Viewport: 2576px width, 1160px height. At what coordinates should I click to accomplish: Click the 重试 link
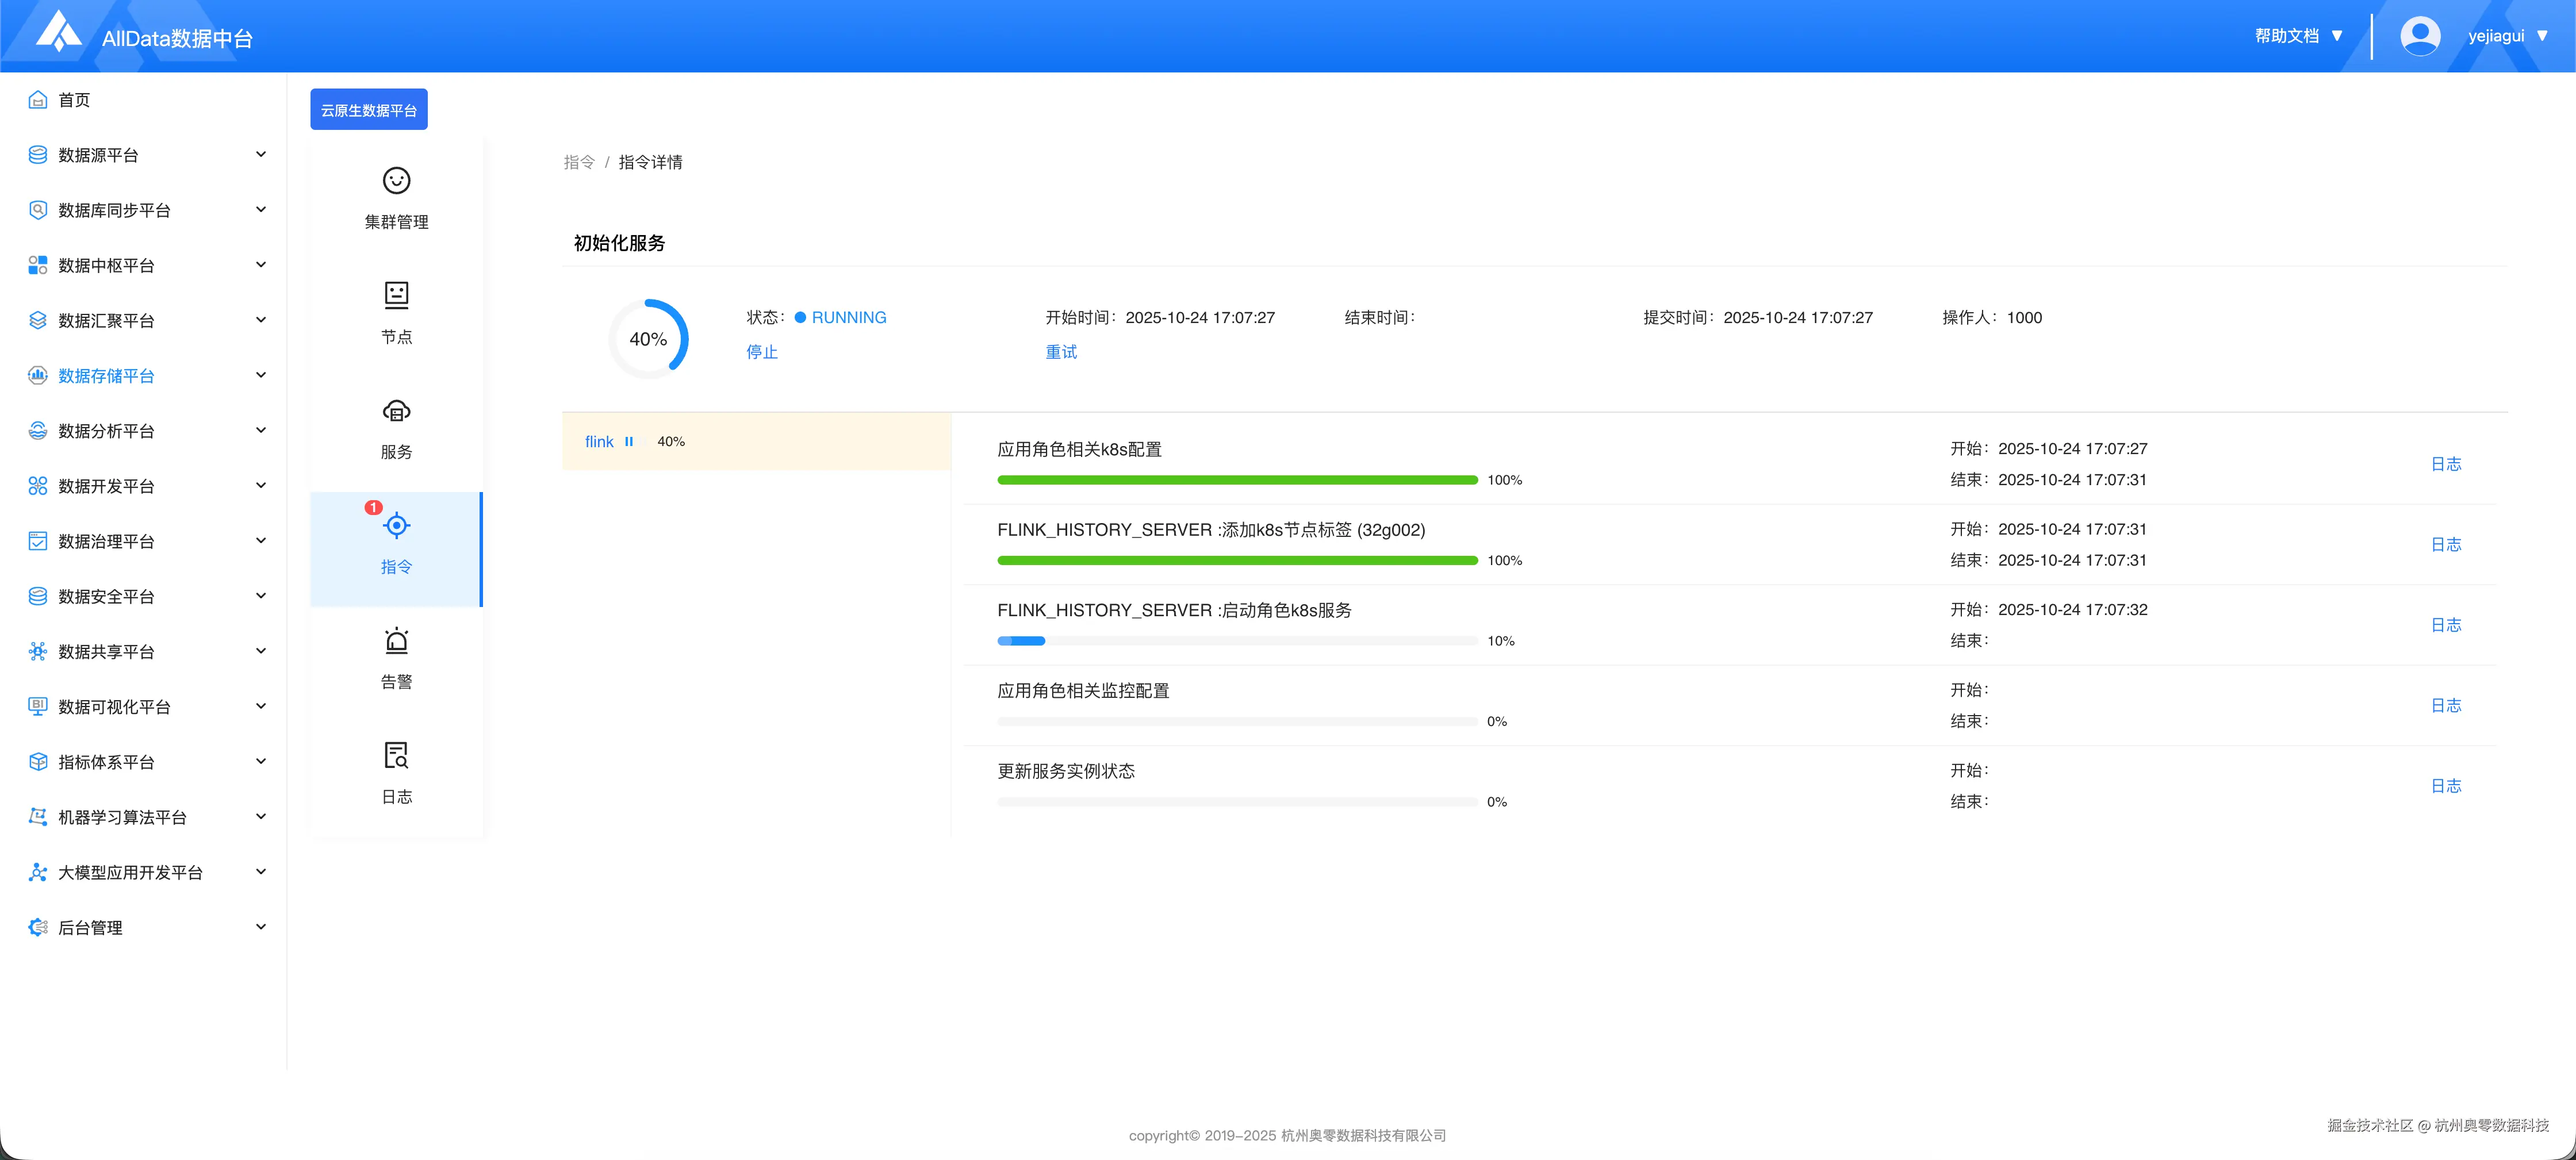tap(1061, 352)
